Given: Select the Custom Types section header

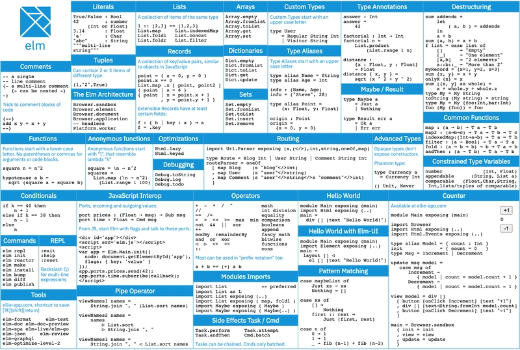Looking at the screenshot, I should (304, 7).
